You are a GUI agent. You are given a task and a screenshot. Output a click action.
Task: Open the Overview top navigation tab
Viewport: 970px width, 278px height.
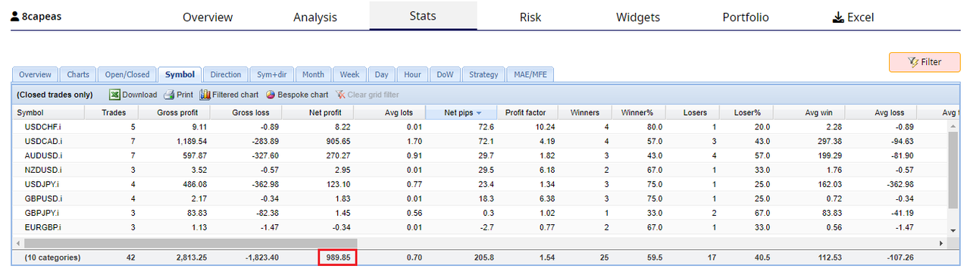(x=208, y=17)
